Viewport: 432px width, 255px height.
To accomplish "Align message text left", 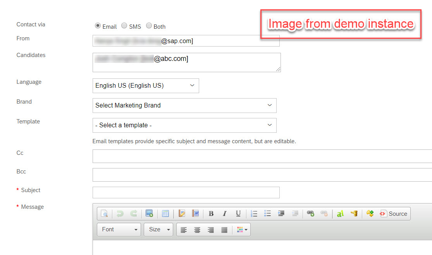I will click(184, 230).
